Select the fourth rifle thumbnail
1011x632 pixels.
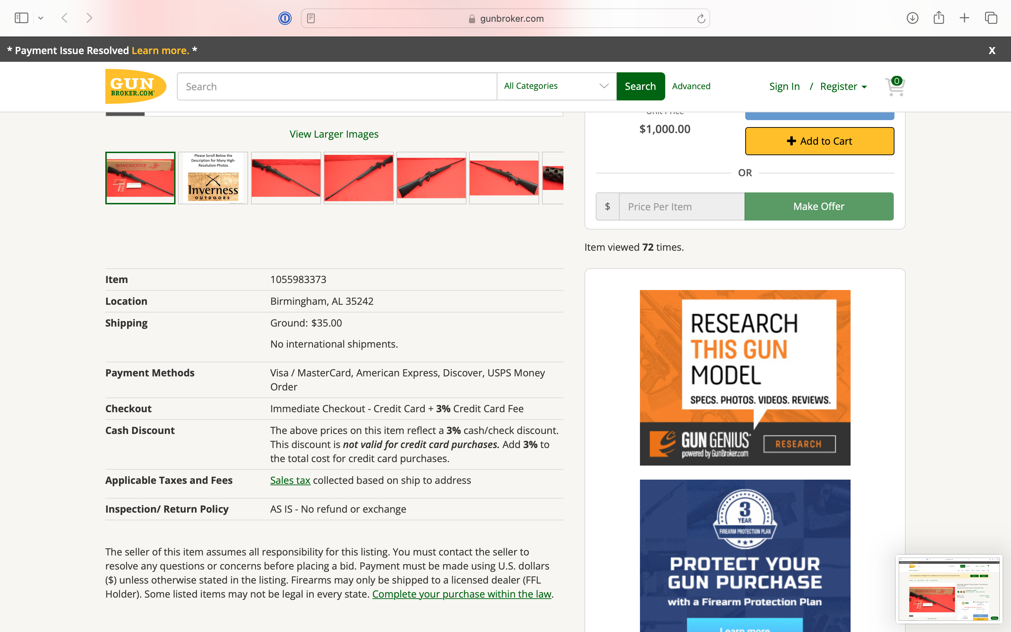pyautogui.click(x=358, y=178)
